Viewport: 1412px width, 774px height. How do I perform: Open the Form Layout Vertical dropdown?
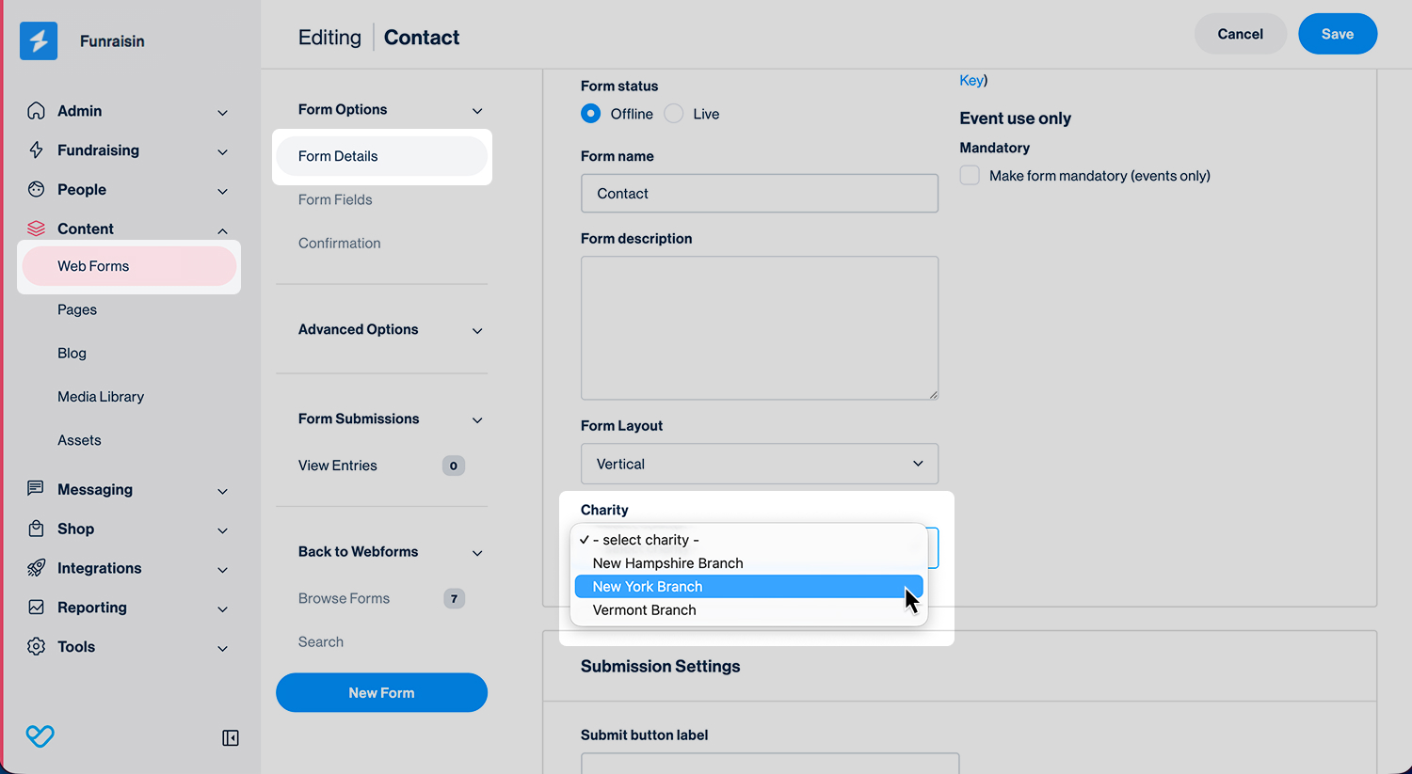coord(760,464)
